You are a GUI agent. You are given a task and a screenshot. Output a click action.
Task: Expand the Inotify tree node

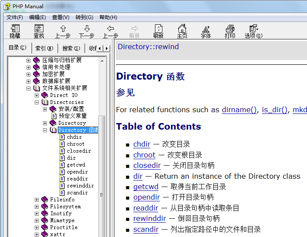tap(36, 214)
